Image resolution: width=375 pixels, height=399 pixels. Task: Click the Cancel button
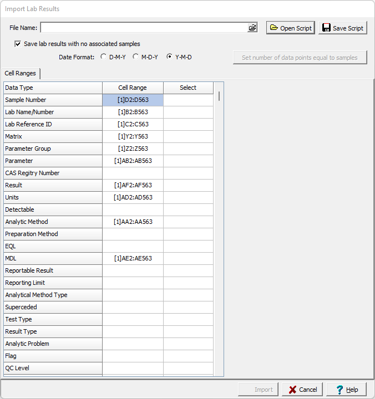pyautogui.click(x=302, y=390)
